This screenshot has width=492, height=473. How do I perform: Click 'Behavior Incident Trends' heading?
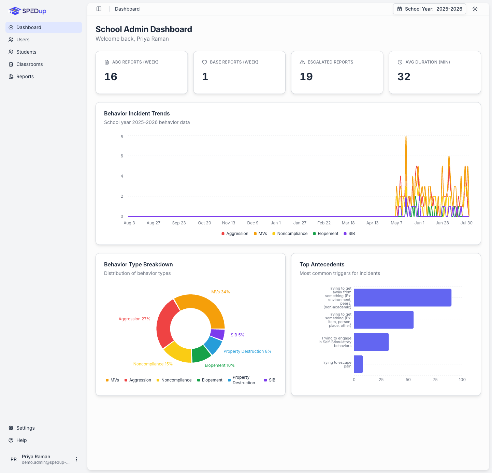coord(137,113)
